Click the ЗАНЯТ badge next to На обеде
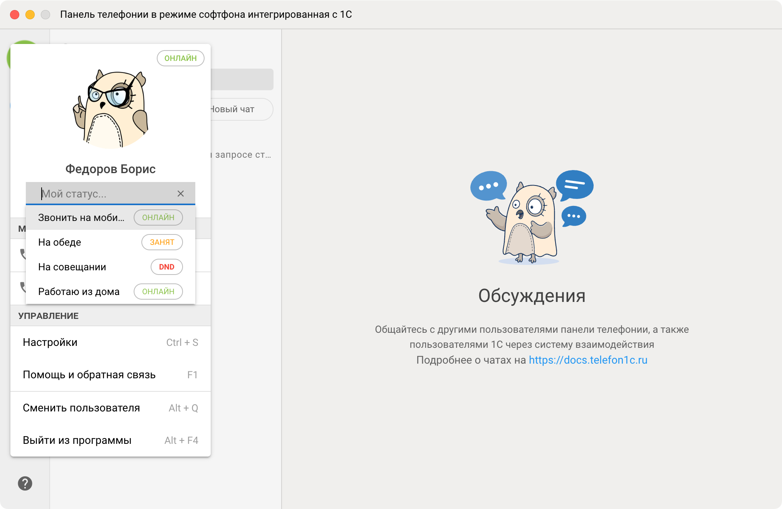The height and width of the screenshot is (509, 782). point(162,242)
